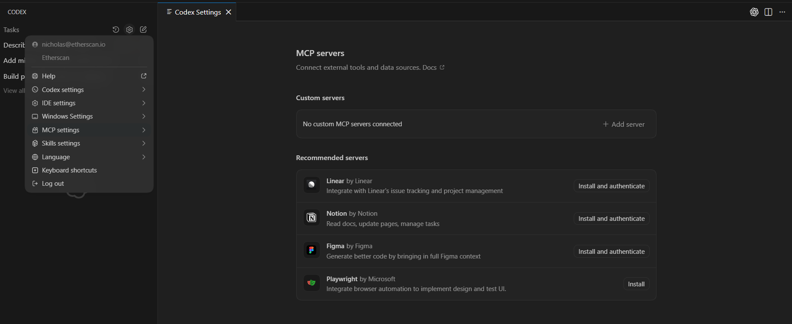Click the Recommended servers heading
This screenshot has height=324, width=792.
click(x=332, y=158)
